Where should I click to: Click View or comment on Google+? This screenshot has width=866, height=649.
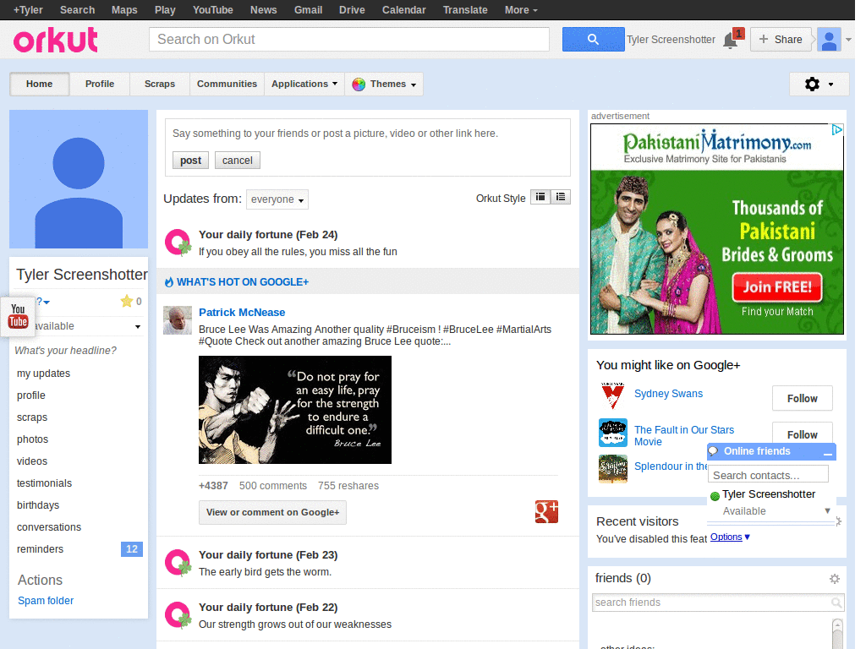273,512
